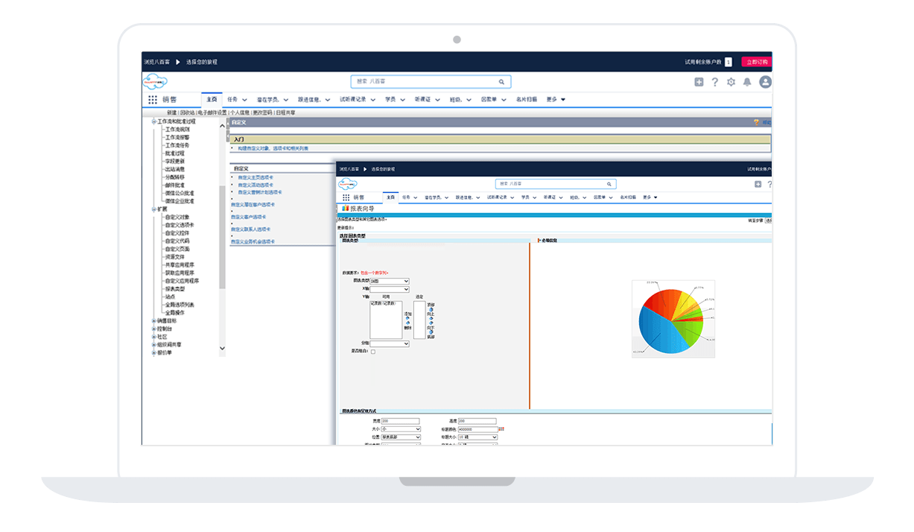This screenshot has height=532, width=914.
Task: Click the add (plus) icon in back window header
Action: (x=699, y=82)
